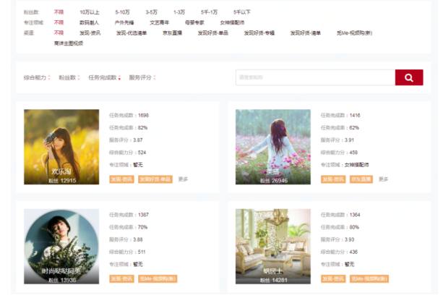Open the living-room profile photo with 14281 fans
This screenshot has width=443, height=298.
pos(273,247)
